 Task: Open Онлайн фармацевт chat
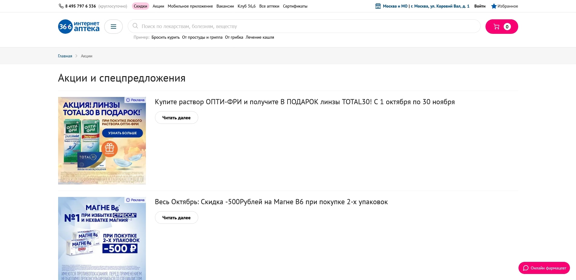click(x=544, y=268)
